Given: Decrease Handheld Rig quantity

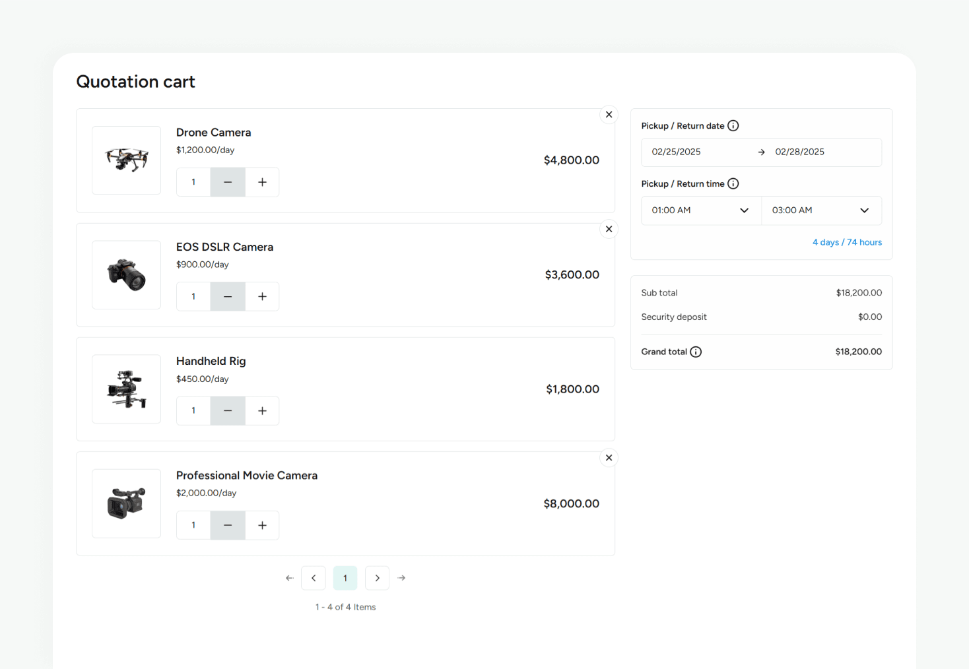Looking at the screenshot, I should point(228,410).
